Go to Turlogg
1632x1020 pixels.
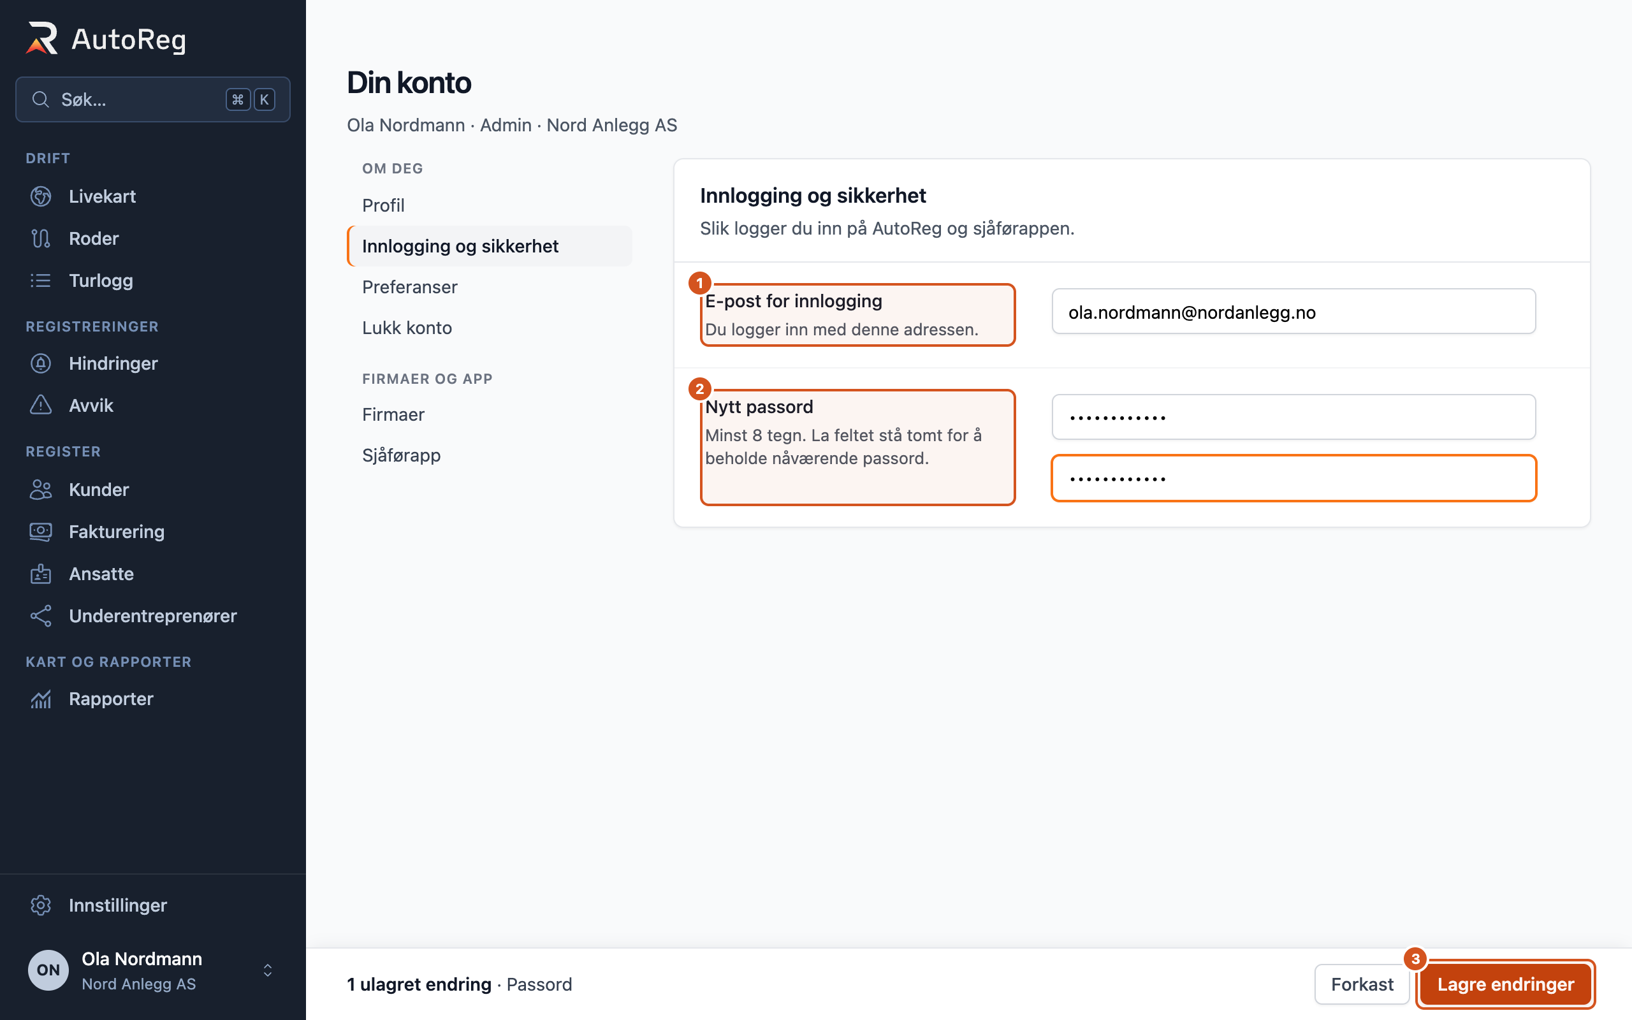153,280
